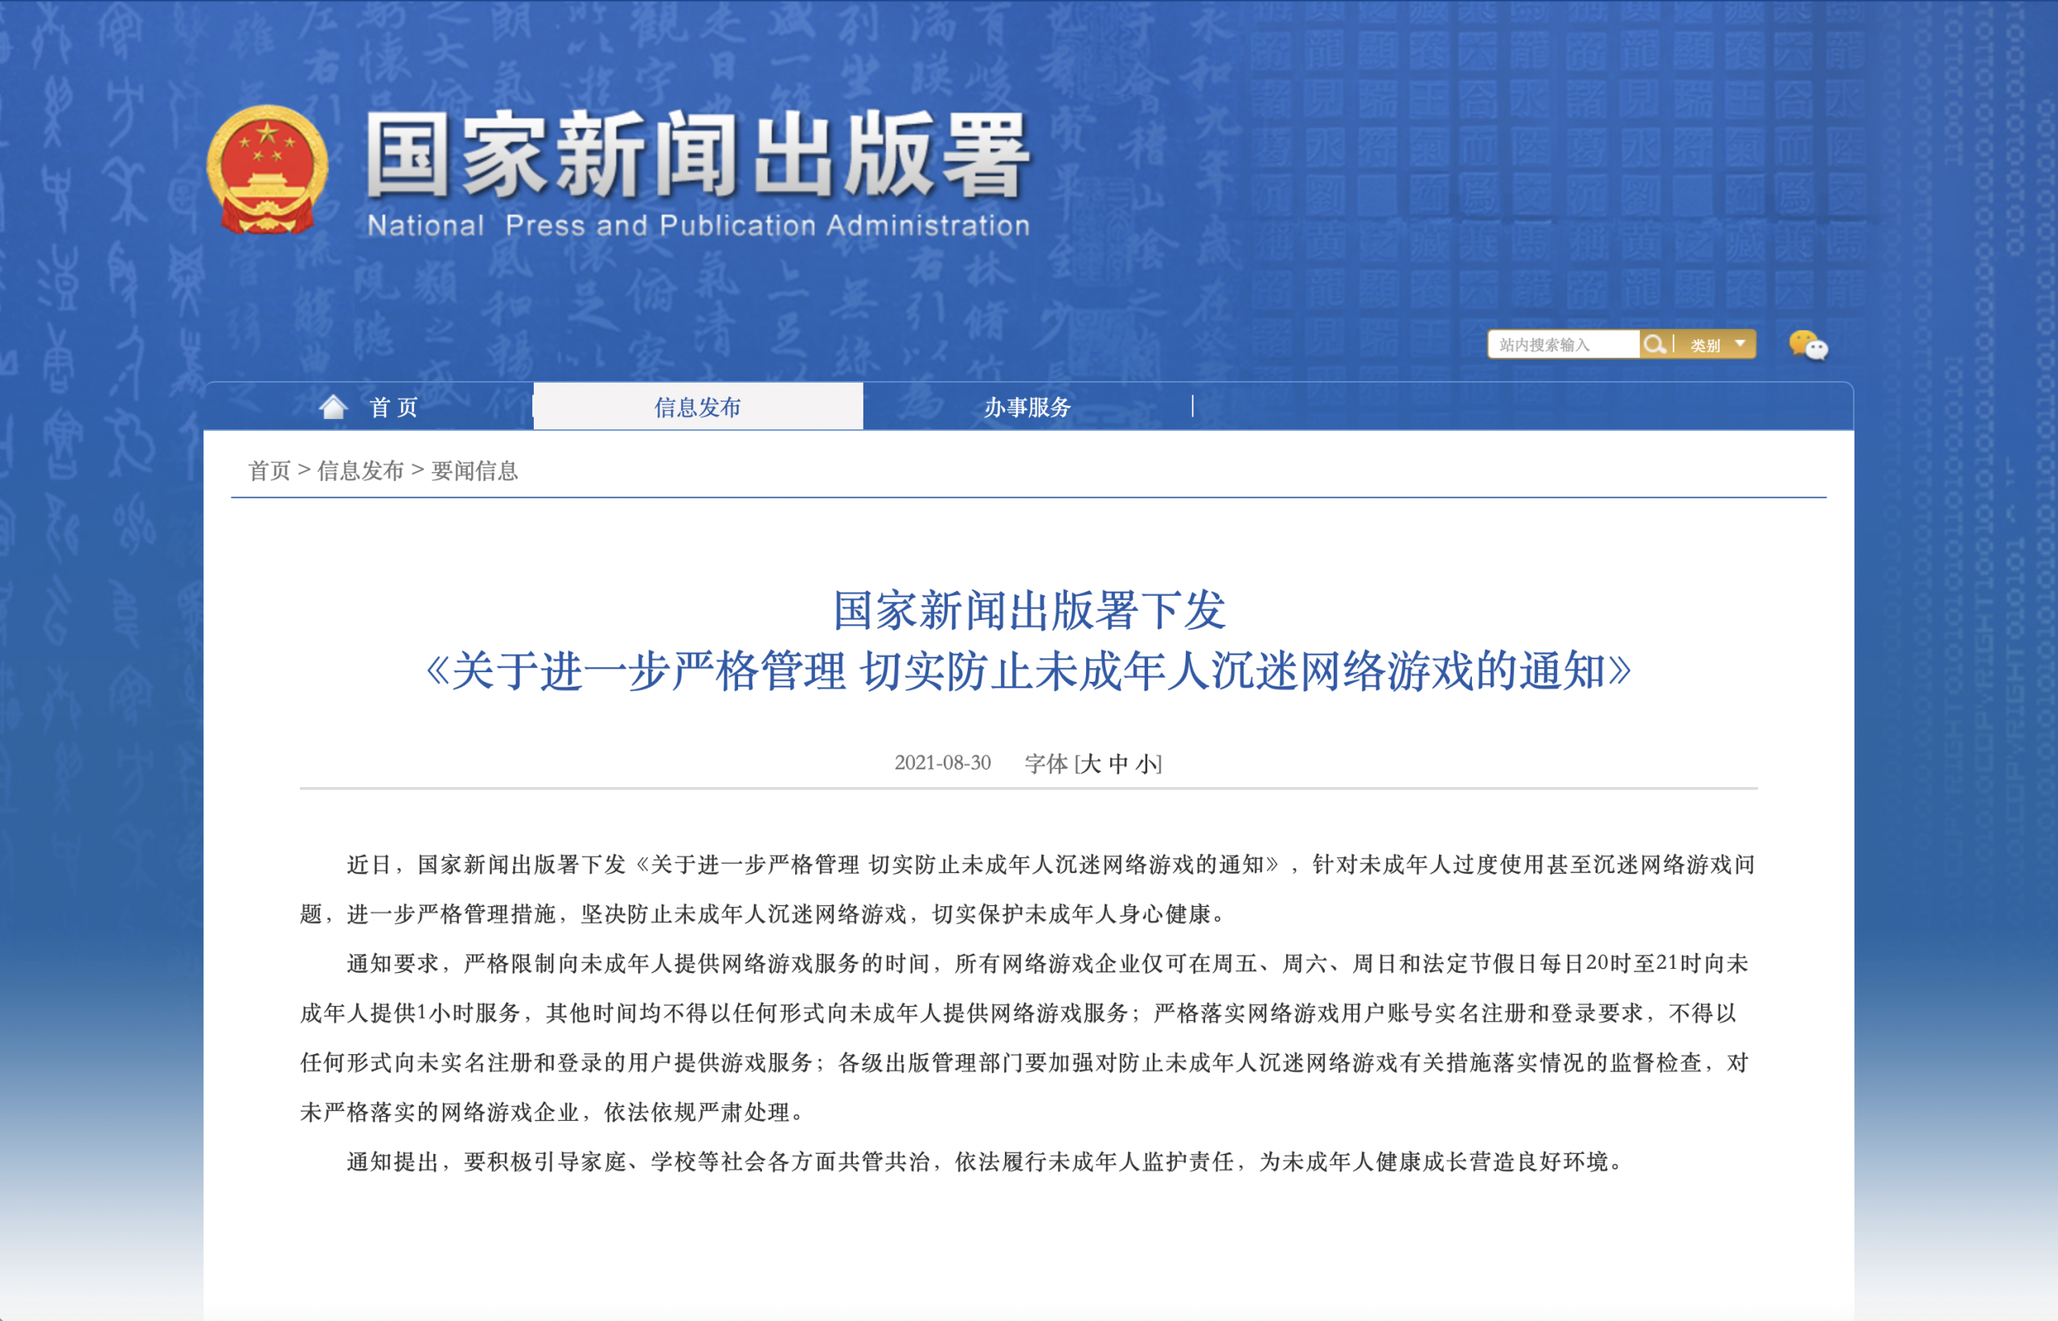Click the paragraph beginning 通知提出
Viewport: 2058px width, 1321px height.
click(985, 1163)
